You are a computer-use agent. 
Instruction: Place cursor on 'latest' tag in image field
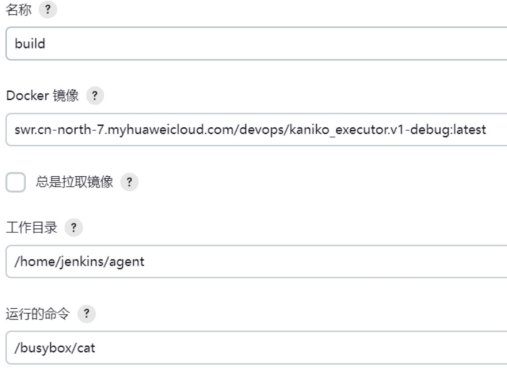[471, 130]
